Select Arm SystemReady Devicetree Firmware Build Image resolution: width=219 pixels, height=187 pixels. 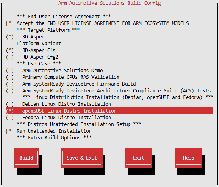pos(10,84)
